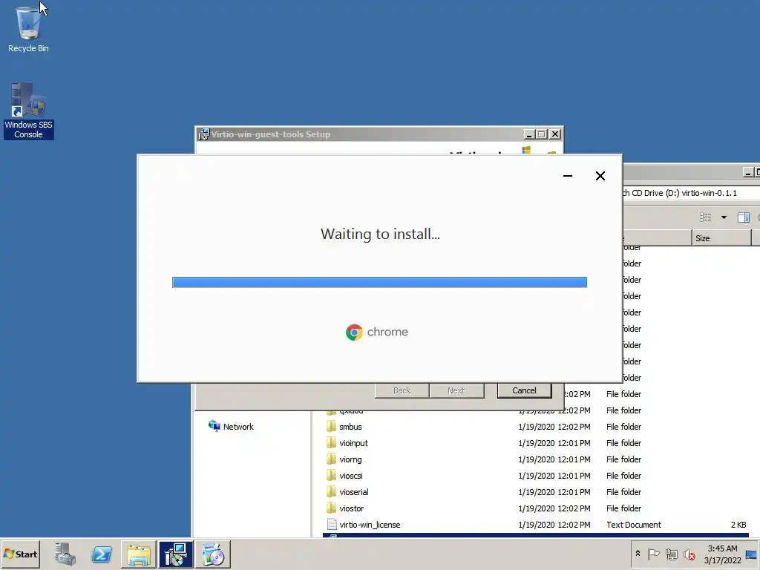
Task: Click viostor date 1/19/2020 12:02 PM
Action: 554,508
